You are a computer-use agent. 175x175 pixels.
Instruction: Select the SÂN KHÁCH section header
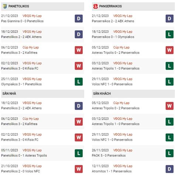click(133, 94)
